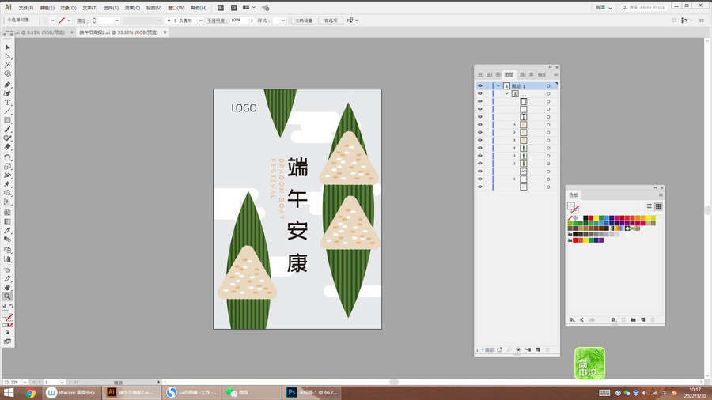Open Adobe Bridge via Br icon
The image size is (712, 400).
[x=221, y=8]
